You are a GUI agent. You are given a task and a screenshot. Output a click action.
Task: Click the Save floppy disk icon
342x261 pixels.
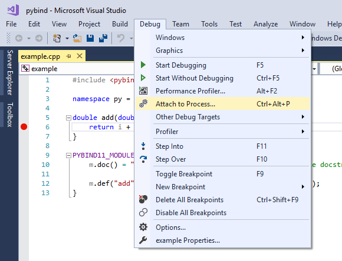[90, 38]
